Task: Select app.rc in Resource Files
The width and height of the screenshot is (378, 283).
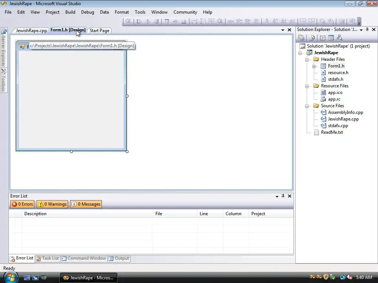Action: pos(334,99)
